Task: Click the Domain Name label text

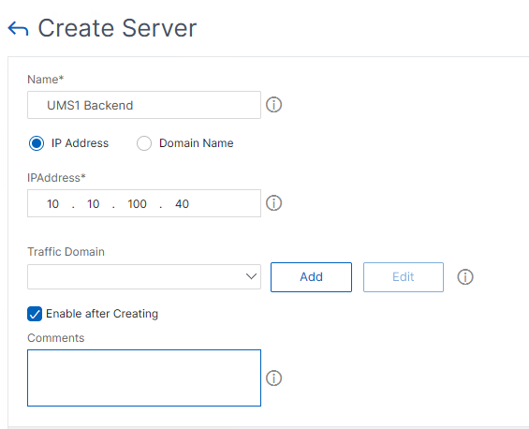Action: (x=197, y=143)
